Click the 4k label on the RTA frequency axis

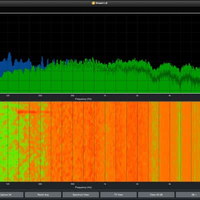[x=169, y=95]
